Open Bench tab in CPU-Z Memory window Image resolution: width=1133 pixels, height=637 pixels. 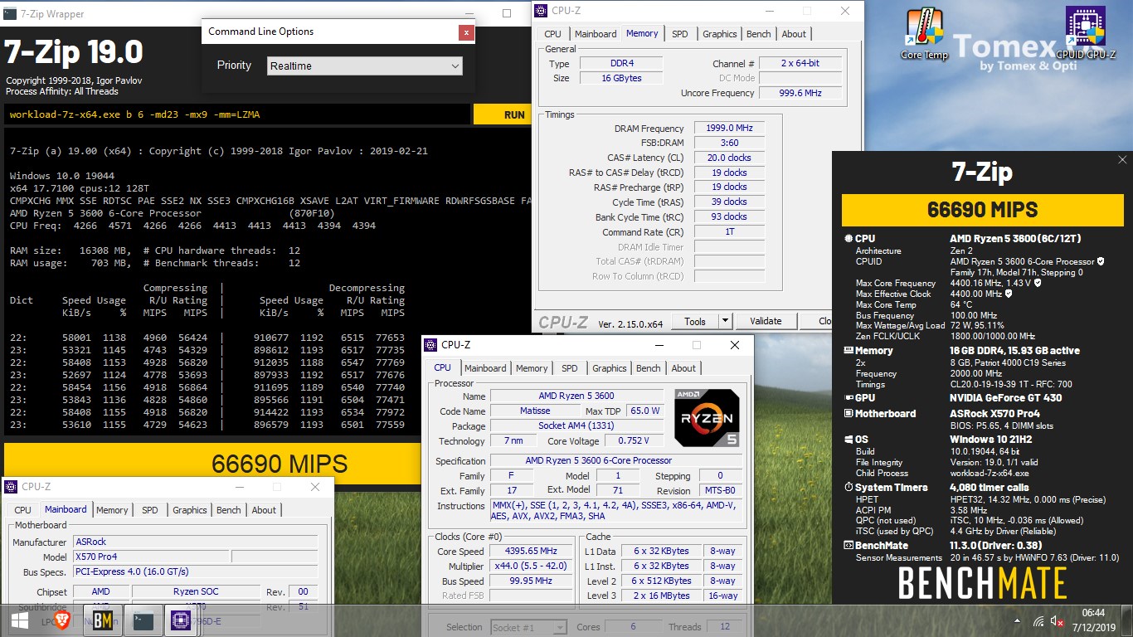point(758,34)
